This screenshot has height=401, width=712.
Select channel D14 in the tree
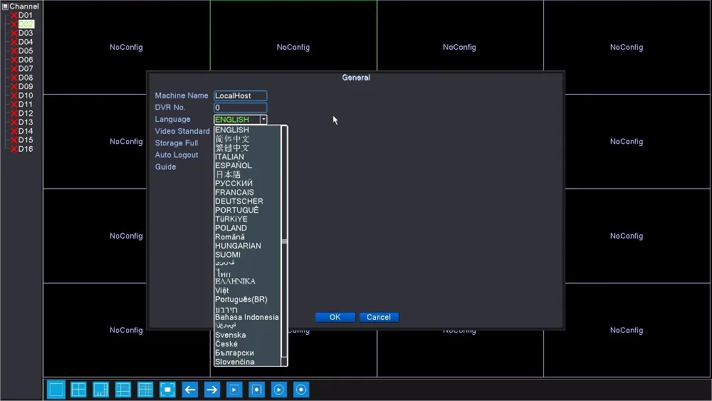[26, 131]
